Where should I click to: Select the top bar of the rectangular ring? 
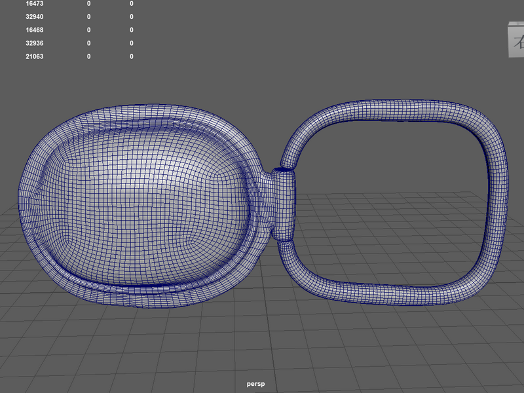(394, 110)
